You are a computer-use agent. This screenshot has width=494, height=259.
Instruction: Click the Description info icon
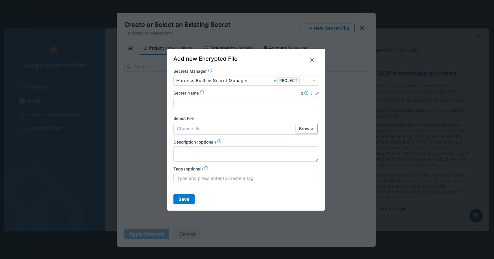coord(219,142)
